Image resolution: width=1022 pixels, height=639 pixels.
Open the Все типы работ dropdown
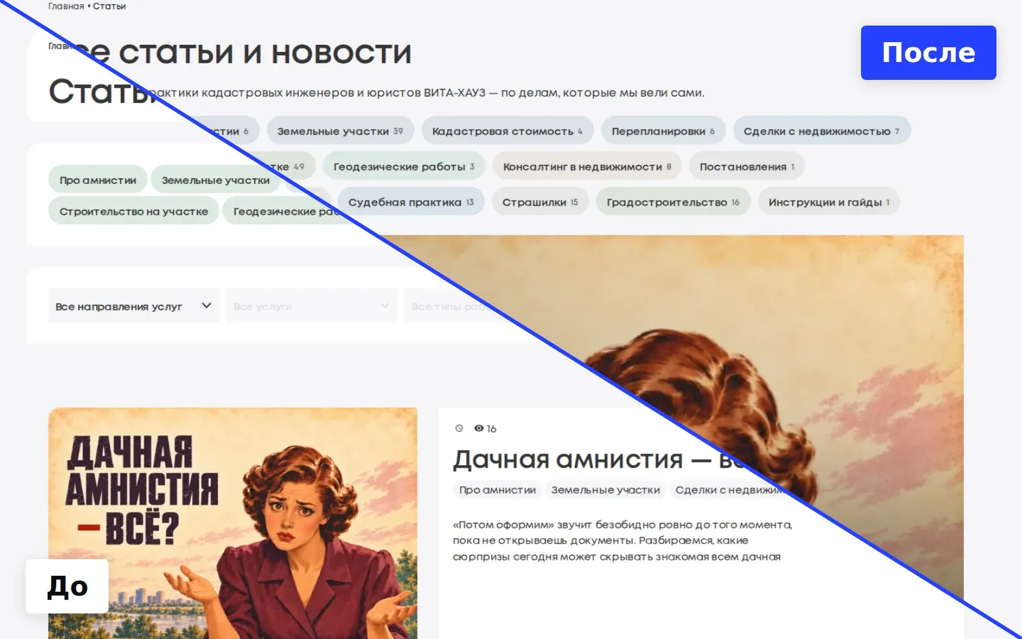click(454, 306)
